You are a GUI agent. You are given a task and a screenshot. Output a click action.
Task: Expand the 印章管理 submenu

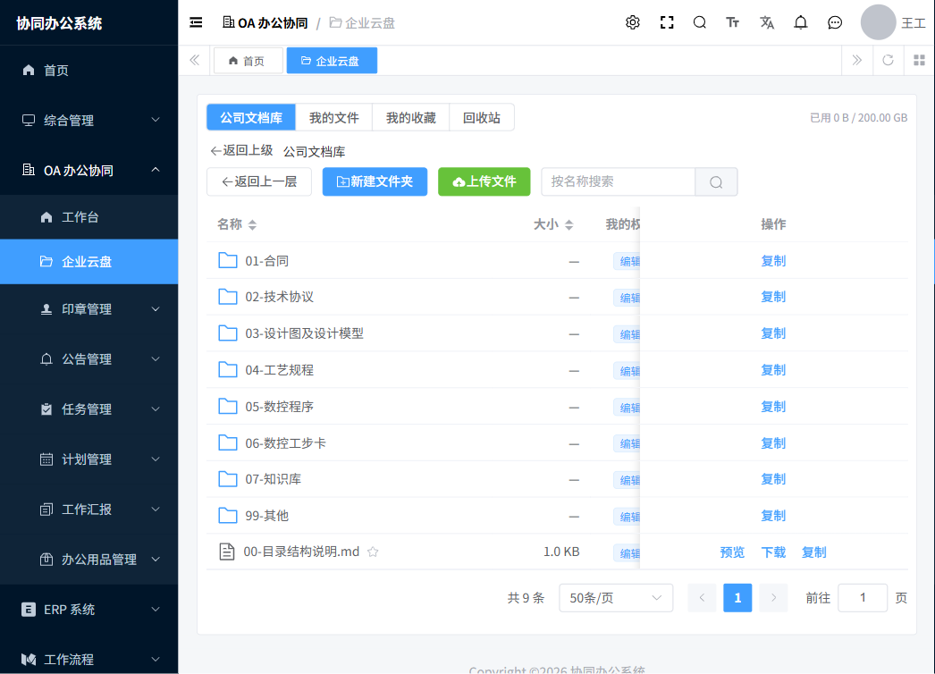(88, 309)
